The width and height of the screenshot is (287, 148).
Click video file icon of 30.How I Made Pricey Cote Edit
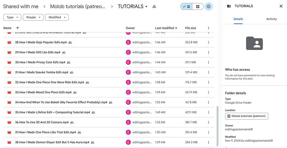9,63
